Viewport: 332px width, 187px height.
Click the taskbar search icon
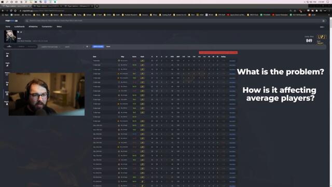pyautogui.click(x=7, y=2)
